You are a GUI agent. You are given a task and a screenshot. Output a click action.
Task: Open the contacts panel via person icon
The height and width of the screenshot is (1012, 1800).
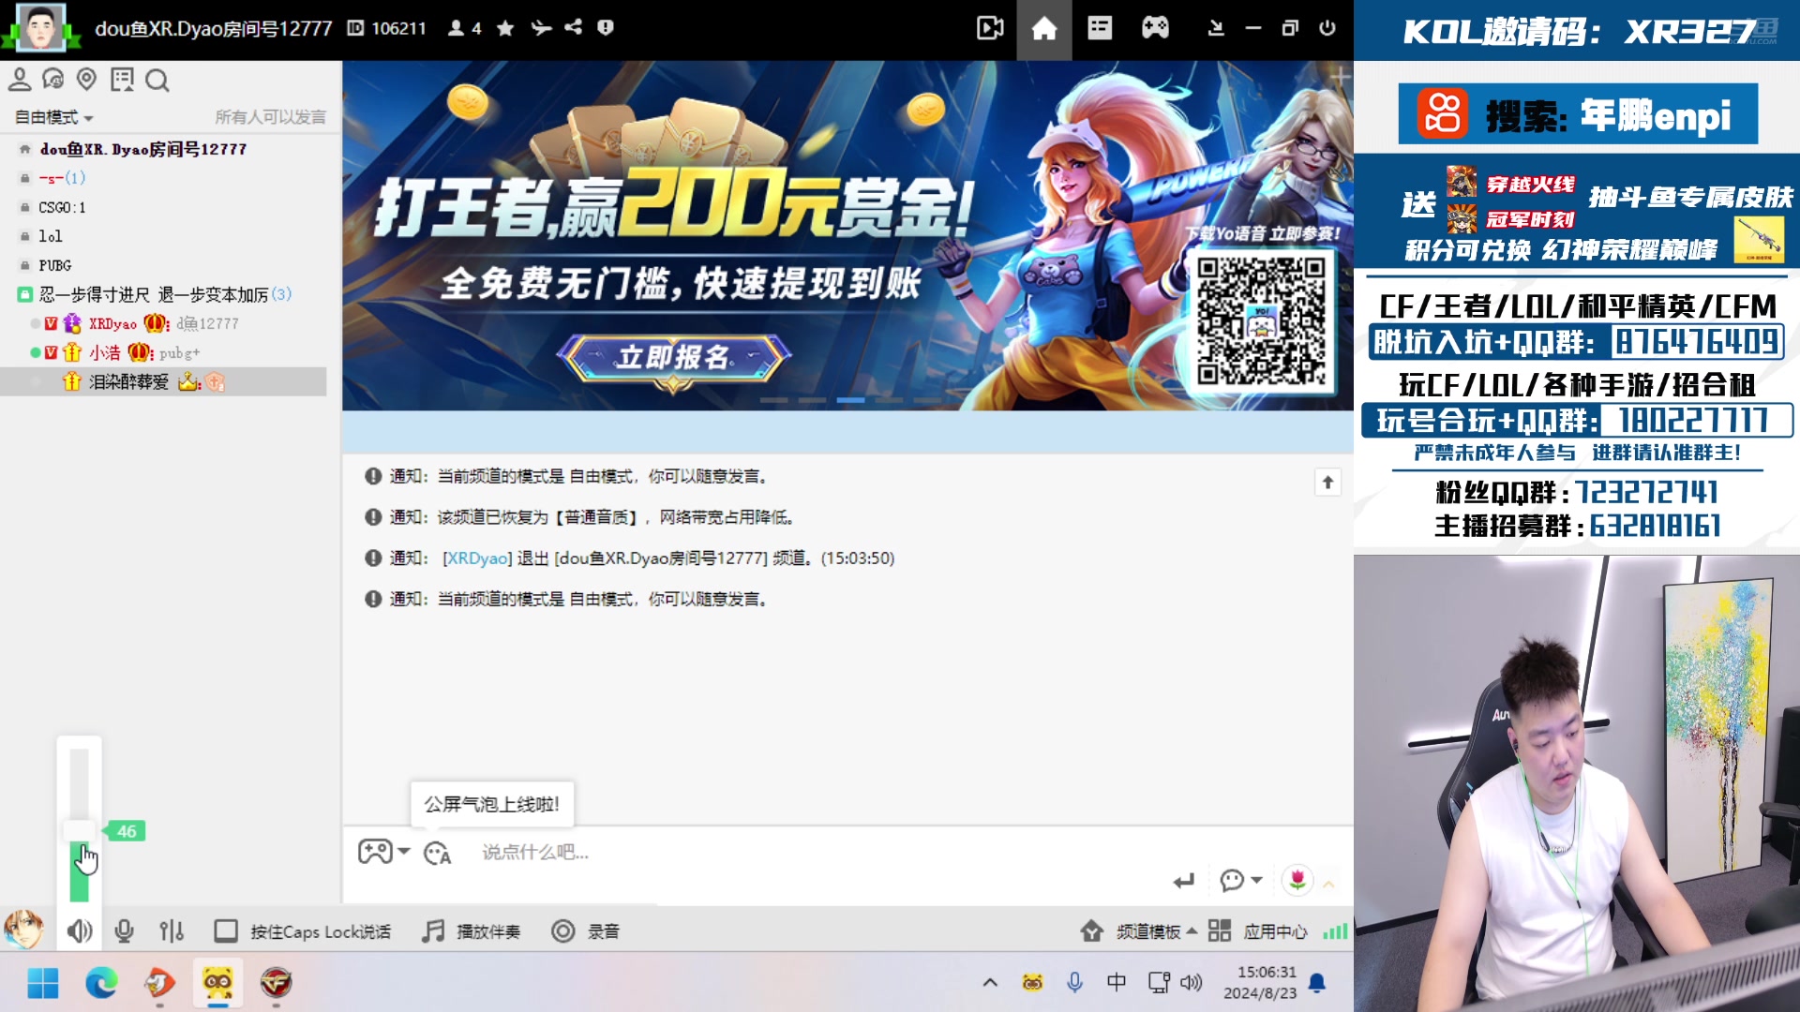[19, 81]
